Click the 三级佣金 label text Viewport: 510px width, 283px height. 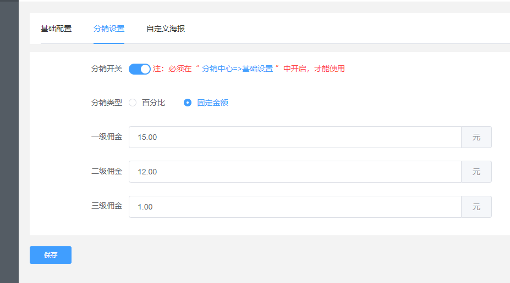click(x=107, y=207)
